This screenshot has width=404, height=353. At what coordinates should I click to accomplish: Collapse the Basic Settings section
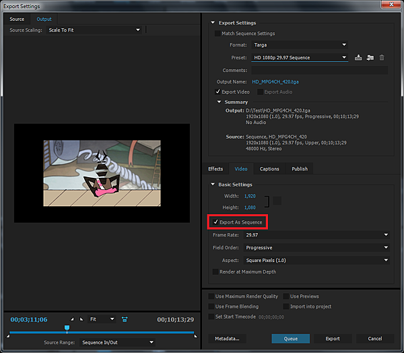click(x=213, y=185)
